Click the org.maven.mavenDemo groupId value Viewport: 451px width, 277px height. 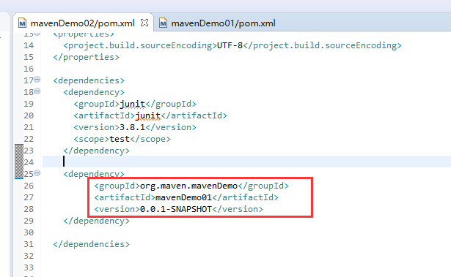(188, 186)
